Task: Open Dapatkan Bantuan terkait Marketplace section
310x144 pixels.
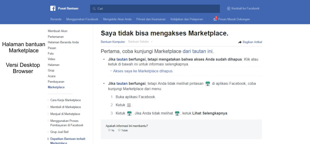Action: point(68,141)
